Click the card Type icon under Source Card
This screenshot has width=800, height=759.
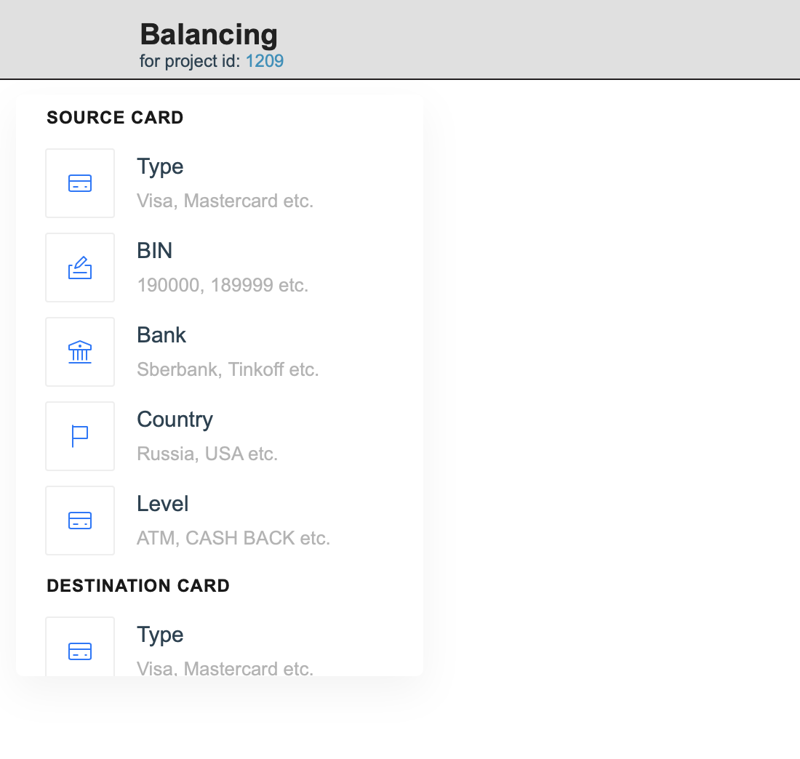pos(80,183)
